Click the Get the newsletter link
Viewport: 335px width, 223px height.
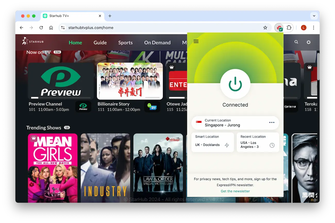235,191
